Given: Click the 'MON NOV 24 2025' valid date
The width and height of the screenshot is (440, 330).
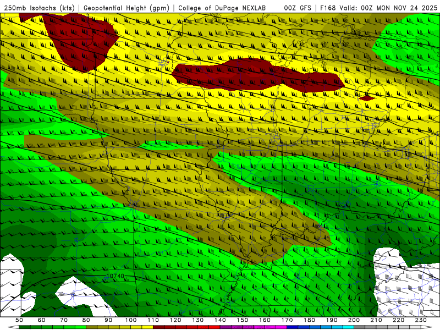Looking at the screenshot, I should point(406,8).
